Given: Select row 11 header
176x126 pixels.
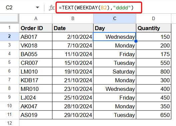Looking at the screenshot, I should (9, 115).
